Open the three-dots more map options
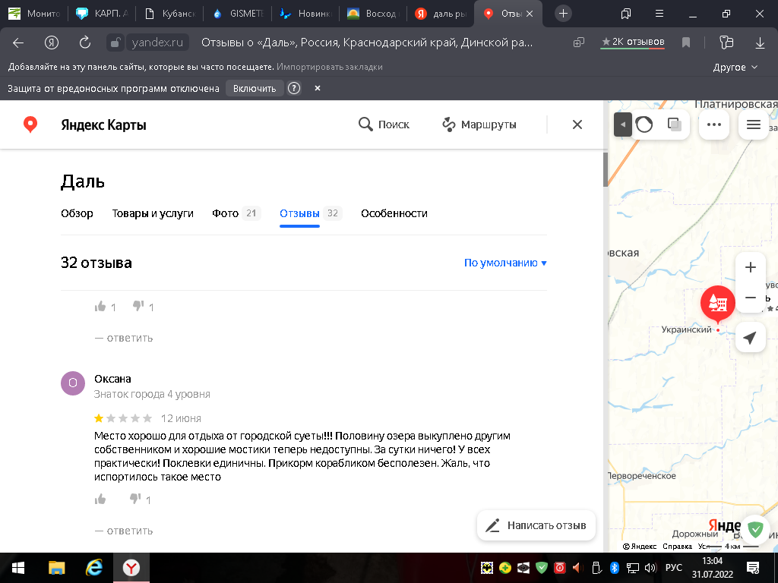The width and height of the screenshot is (778, 583). [714, 124]
